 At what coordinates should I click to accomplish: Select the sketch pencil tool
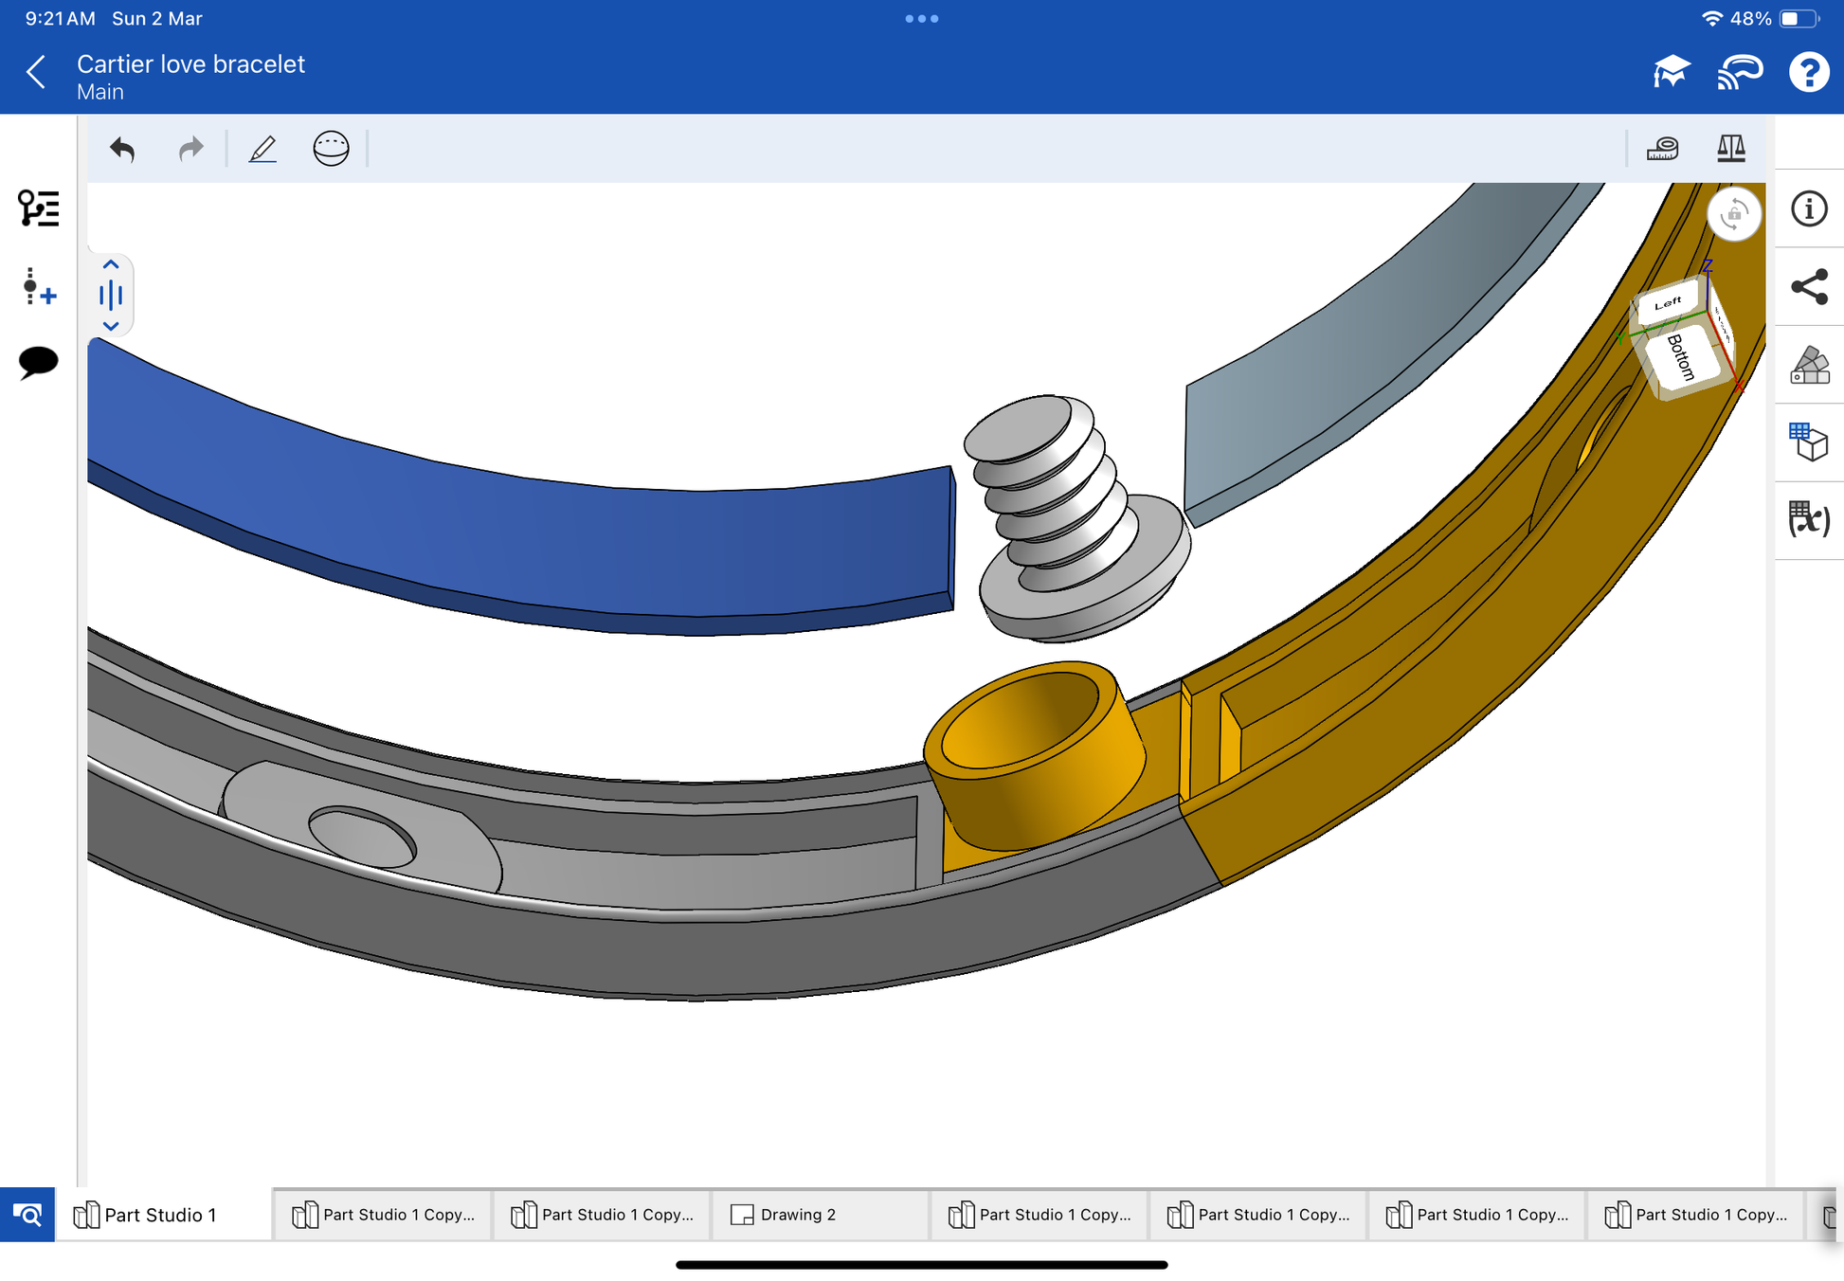point(262,149)
